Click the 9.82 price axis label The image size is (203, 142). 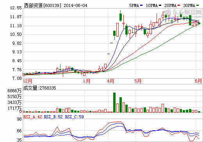(17, 43)
